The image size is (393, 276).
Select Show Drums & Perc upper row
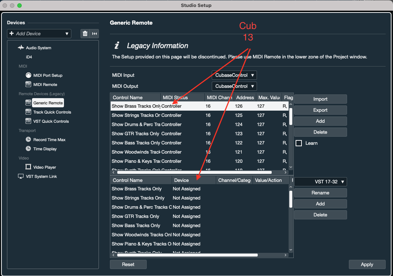200,125
